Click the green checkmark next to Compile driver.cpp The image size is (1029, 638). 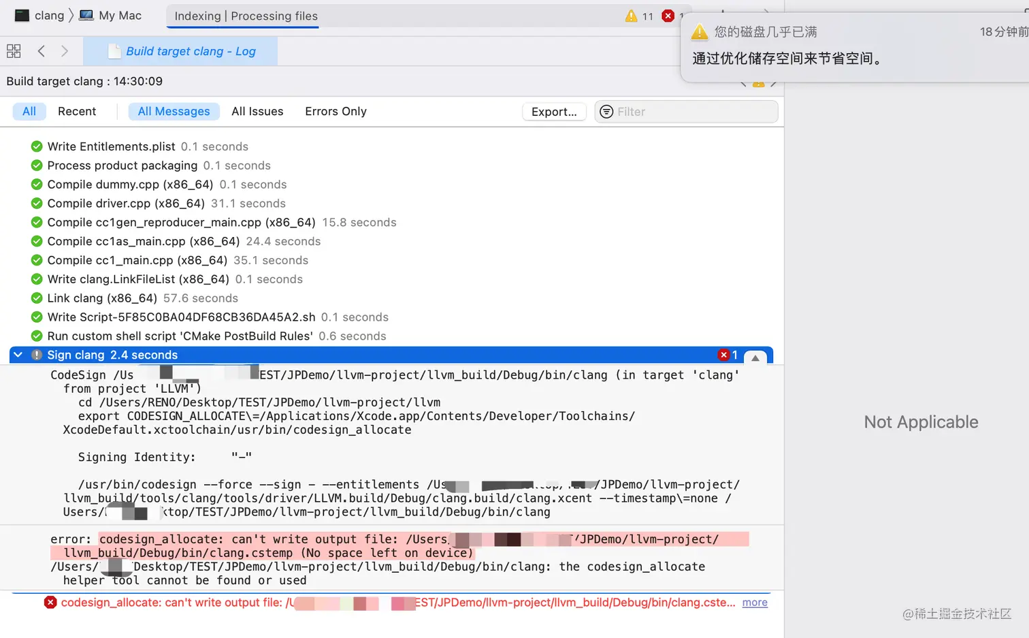[37, 204]
